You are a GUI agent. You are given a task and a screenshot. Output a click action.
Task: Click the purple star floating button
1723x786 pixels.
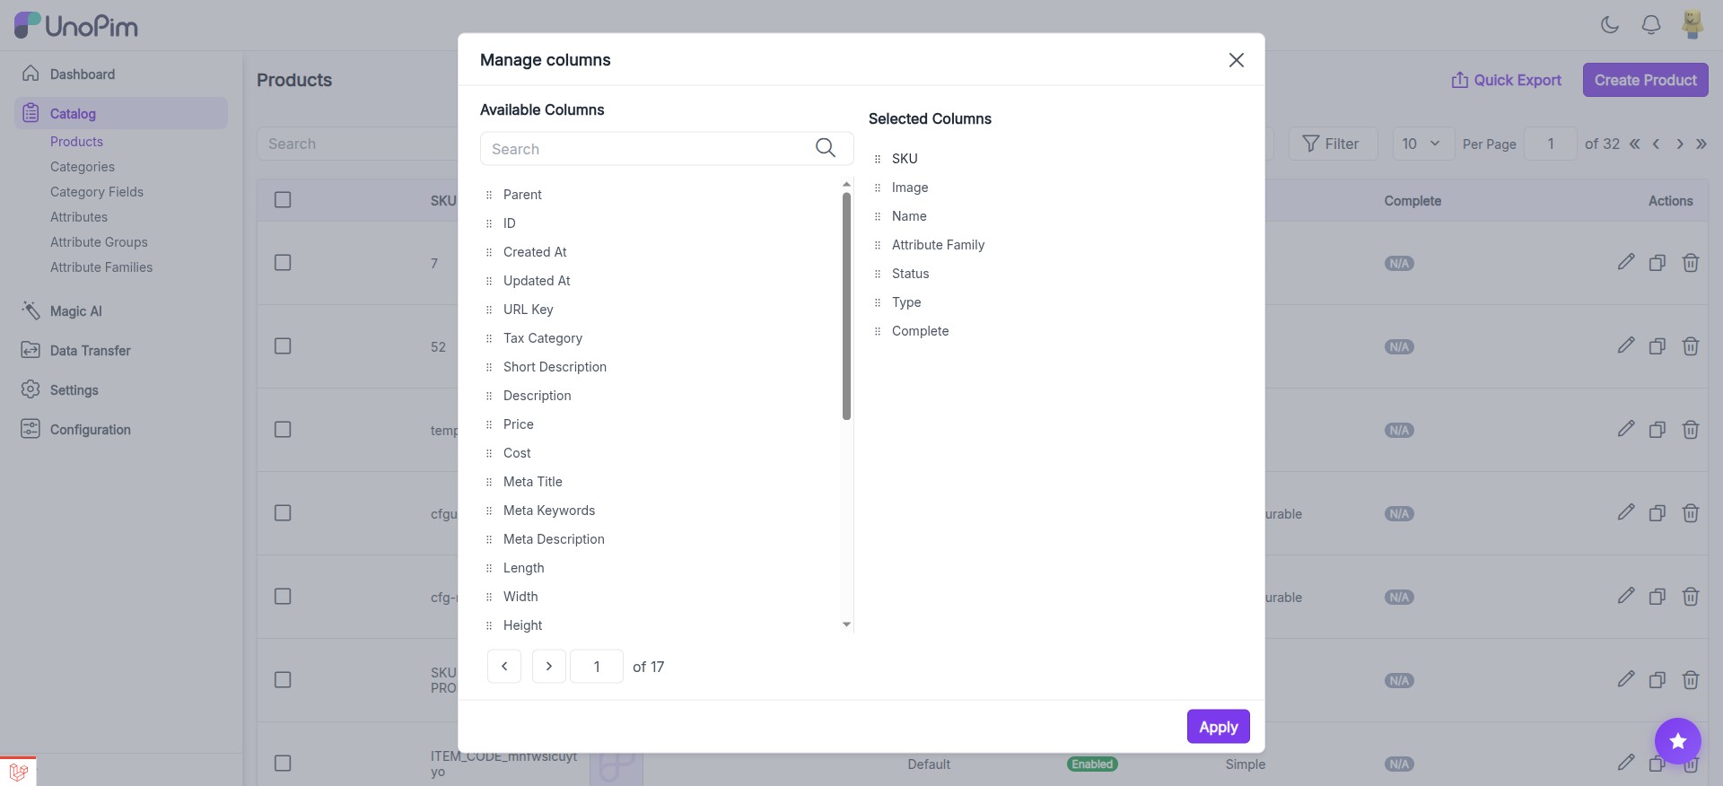tap(1678, 741)
